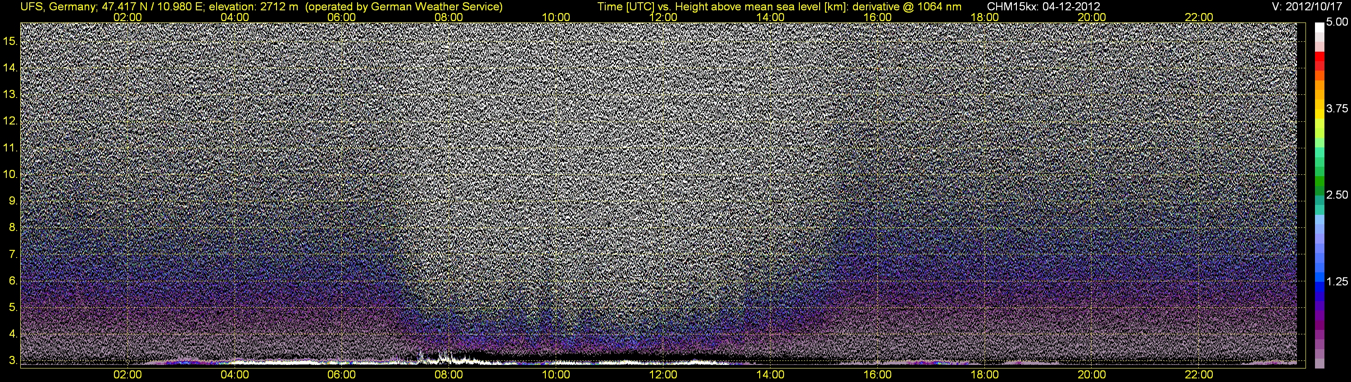Image resolution: width=1351 pixels, height=382 pixels.
Task: Click the height axis label "7."
Action: [14, 254]
